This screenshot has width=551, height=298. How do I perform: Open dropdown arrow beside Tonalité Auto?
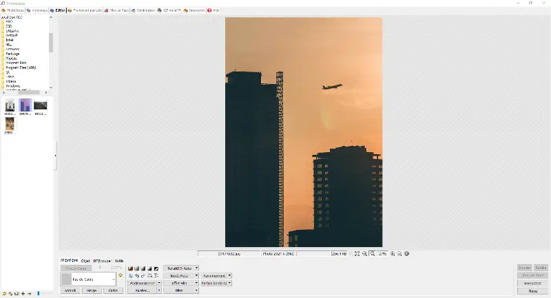(x=196, y=268)
